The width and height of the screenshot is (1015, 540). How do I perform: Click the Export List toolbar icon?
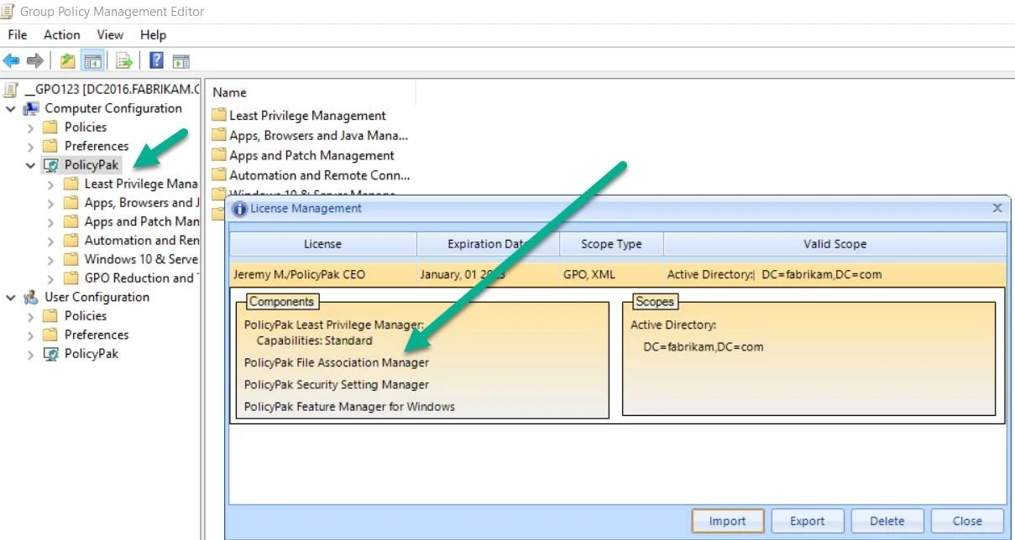pos(124,60)
